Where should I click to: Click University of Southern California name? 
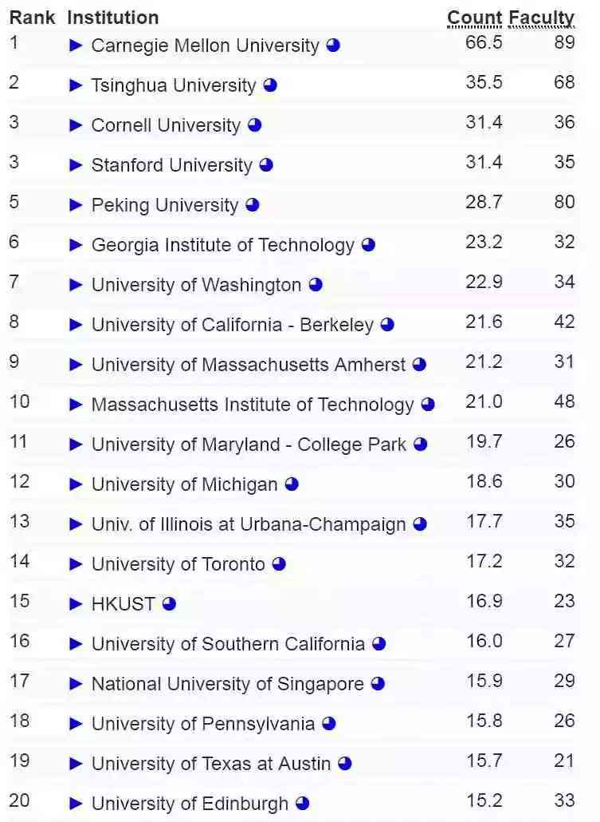tap(228, 644)
